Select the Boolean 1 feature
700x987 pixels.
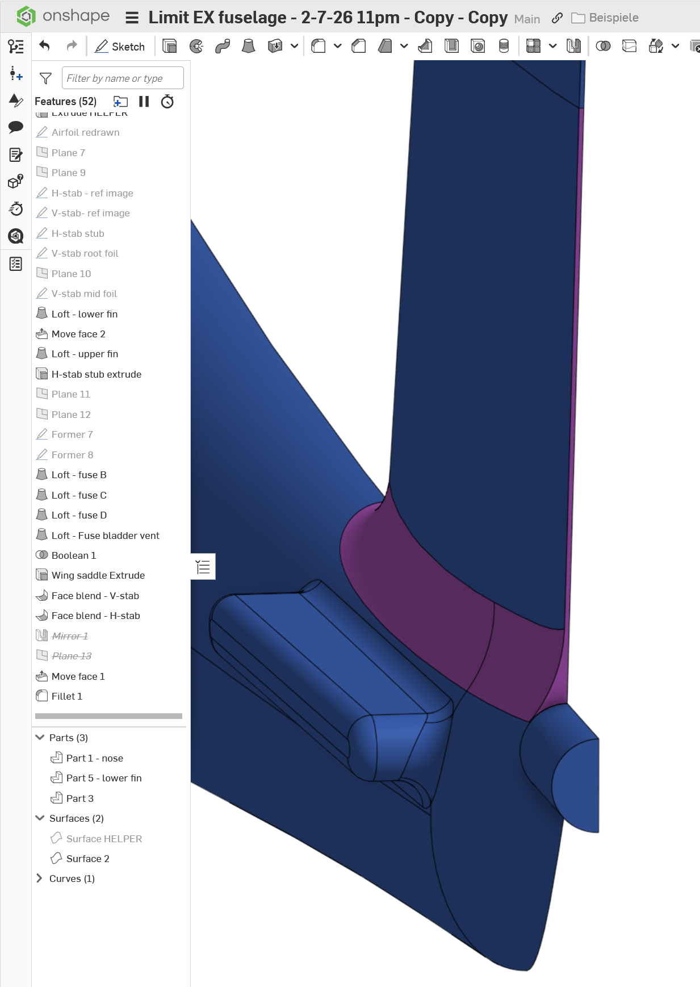pyautogui.click(x=74, y=555)
